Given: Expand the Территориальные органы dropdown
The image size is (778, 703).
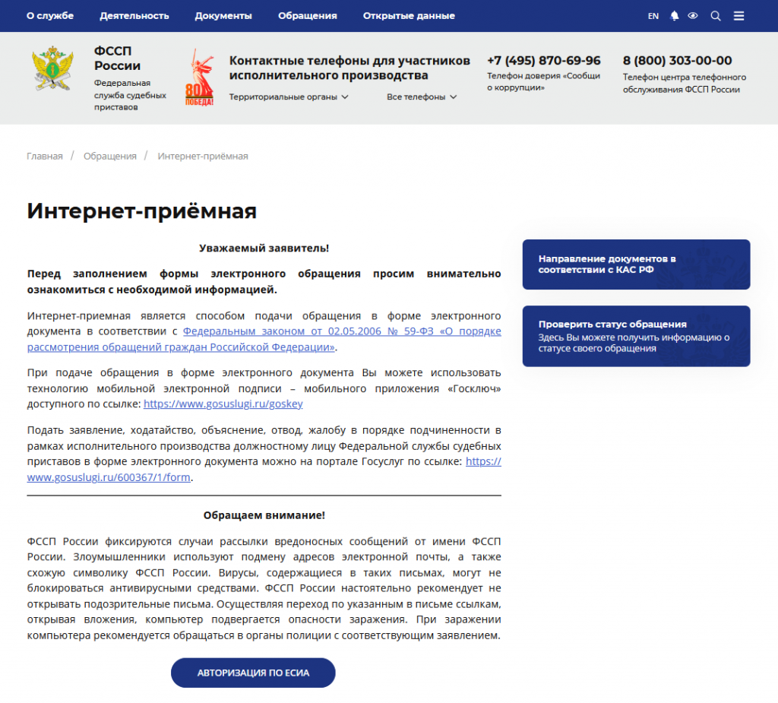Looking at the screenshot, I should (x=289, y=97).
